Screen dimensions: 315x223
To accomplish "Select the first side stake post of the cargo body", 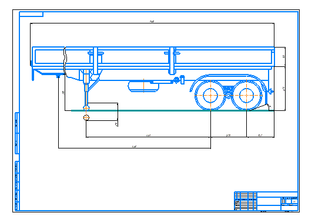I will click(x=96, y=60).
